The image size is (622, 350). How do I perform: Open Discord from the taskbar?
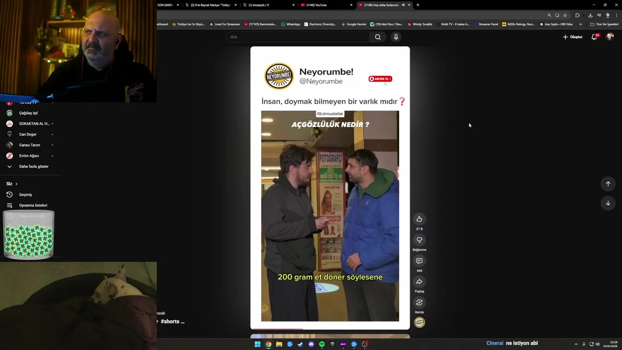tap(311, 344)
